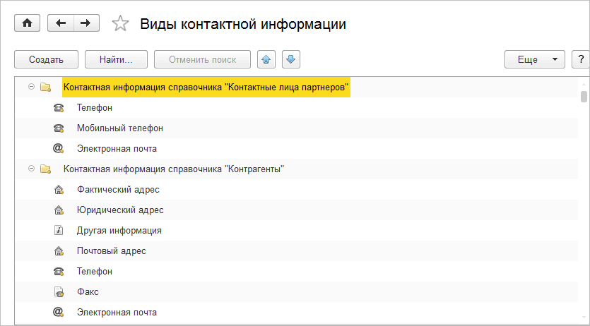The width and height of the screenshot is (590, 326).
Task: Click the @ icon under Контрагенты group
Action: click(59, 312)
